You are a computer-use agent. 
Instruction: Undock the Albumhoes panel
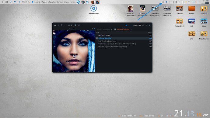(x=93, y=29)
